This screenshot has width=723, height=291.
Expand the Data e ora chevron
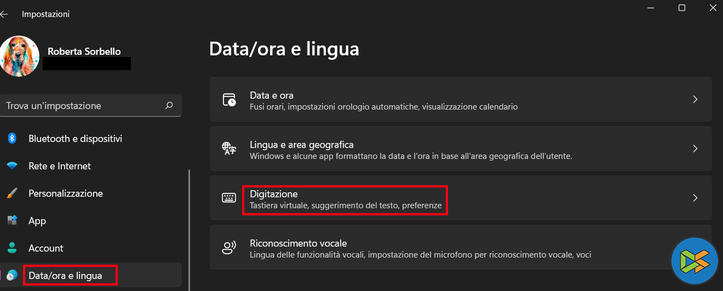pyautogui.click(x=695, y=99)
